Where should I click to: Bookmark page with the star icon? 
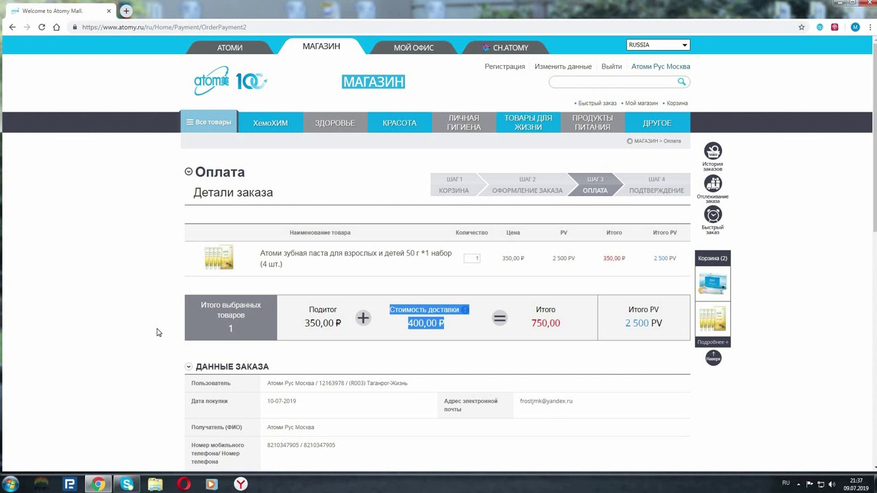[802, 27]
